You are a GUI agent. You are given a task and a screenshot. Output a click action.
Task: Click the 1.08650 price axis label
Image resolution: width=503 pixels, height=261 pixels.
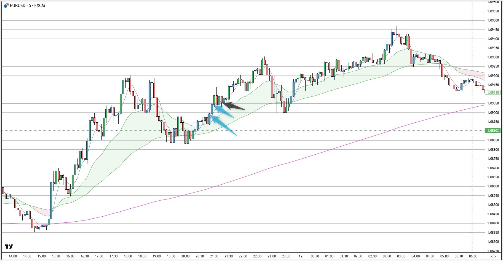pos(493,177)
